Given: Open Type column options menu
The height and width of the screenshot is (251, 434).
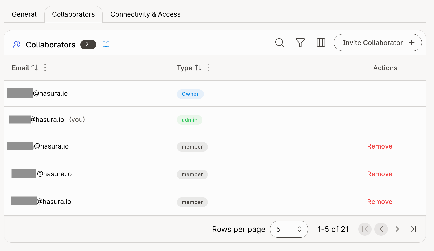Looking at the screenshot, I should click(x=208, y=68).
